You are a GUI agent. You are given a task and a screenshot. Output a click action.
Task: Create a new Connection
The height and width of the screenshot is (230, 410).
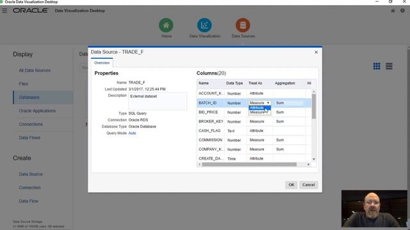click(x=30, y=187)
